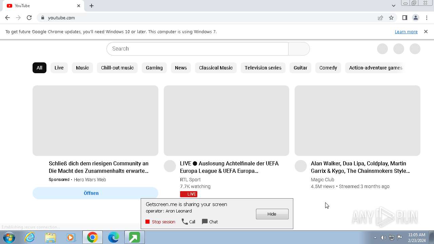Go forward in browser history

coord(18,18)
